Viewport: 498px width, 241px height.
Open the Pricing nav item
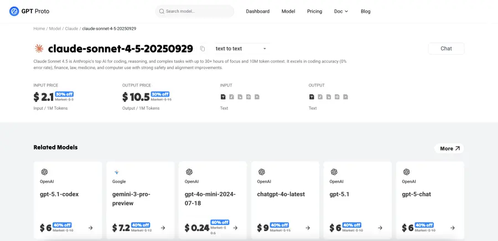point(314,12)
